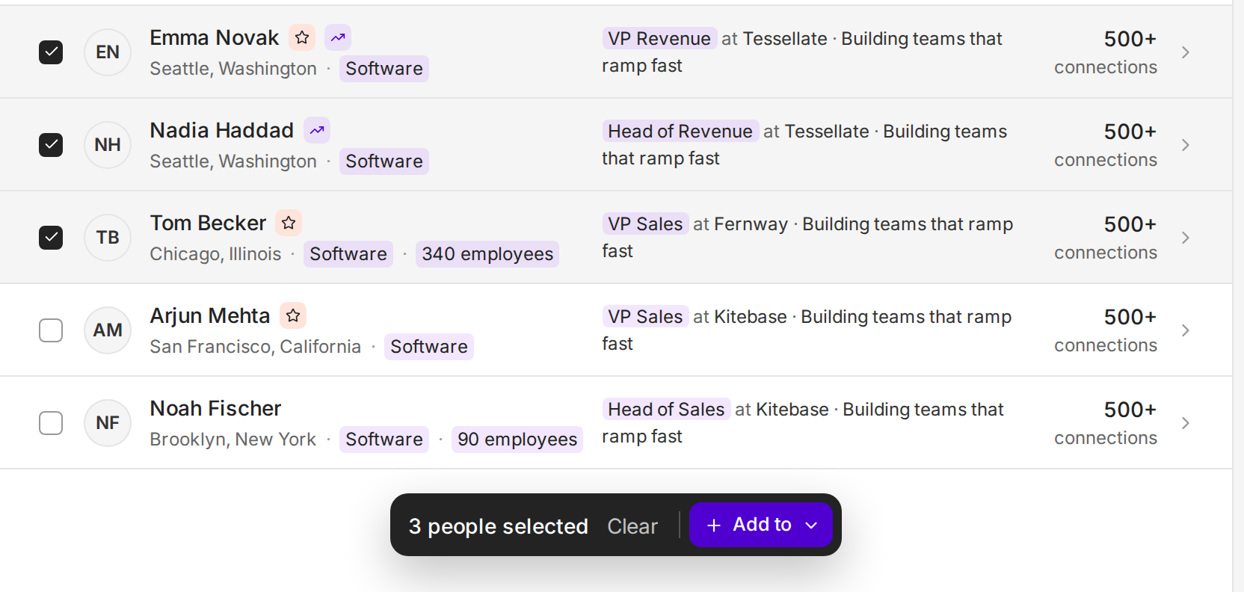Viewport: 1244px width, 592px height.
Task: Click the NF avatar for Noah Fischer
Action: tap(108, 423)
